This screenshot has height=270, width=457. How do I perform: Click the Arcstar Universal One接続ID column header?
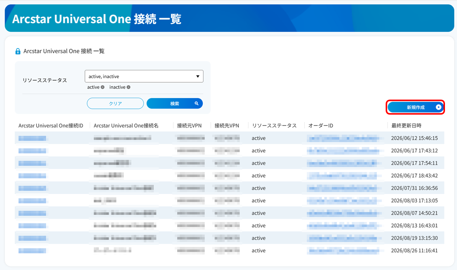click(51, 125)
